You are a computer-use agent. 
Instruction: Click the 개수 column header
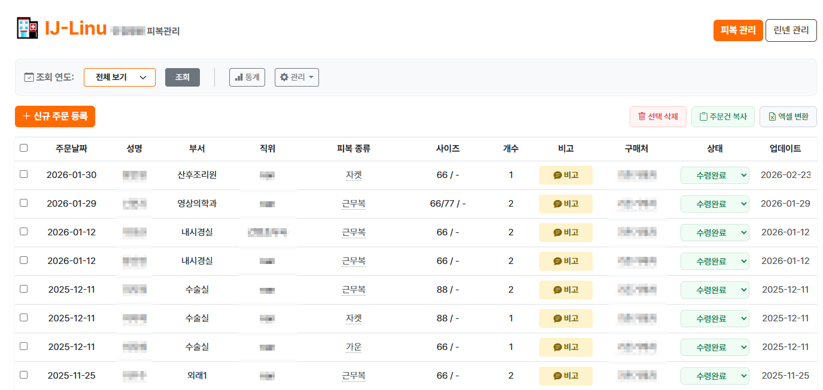click(x=511, y=149)
